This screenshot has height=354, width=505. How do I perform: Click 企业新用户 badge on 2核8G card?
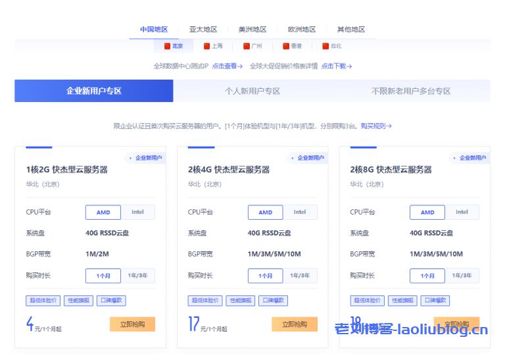coord(469,158)
